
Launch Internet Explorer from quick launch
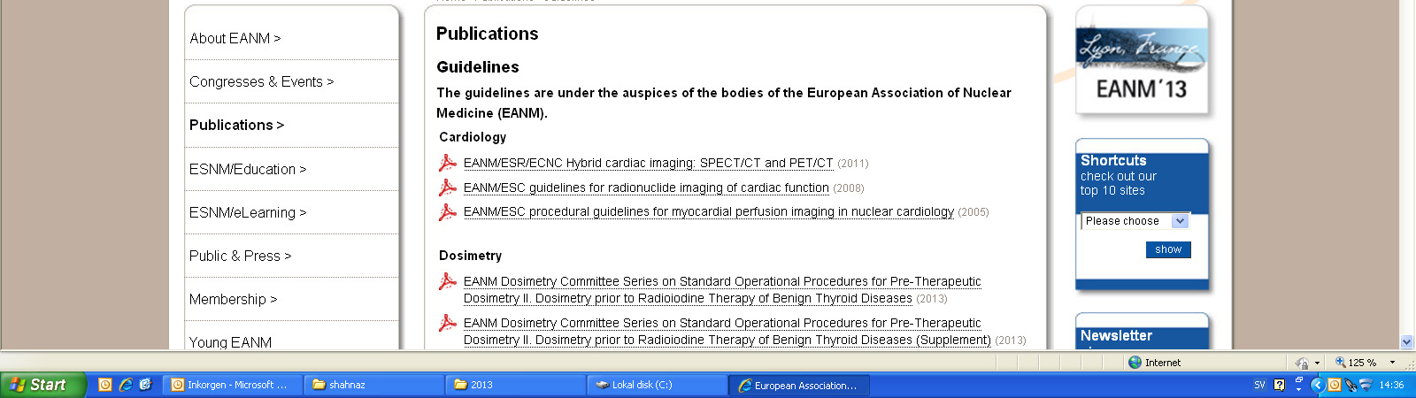pyautogui.click(x=126, y=385)
